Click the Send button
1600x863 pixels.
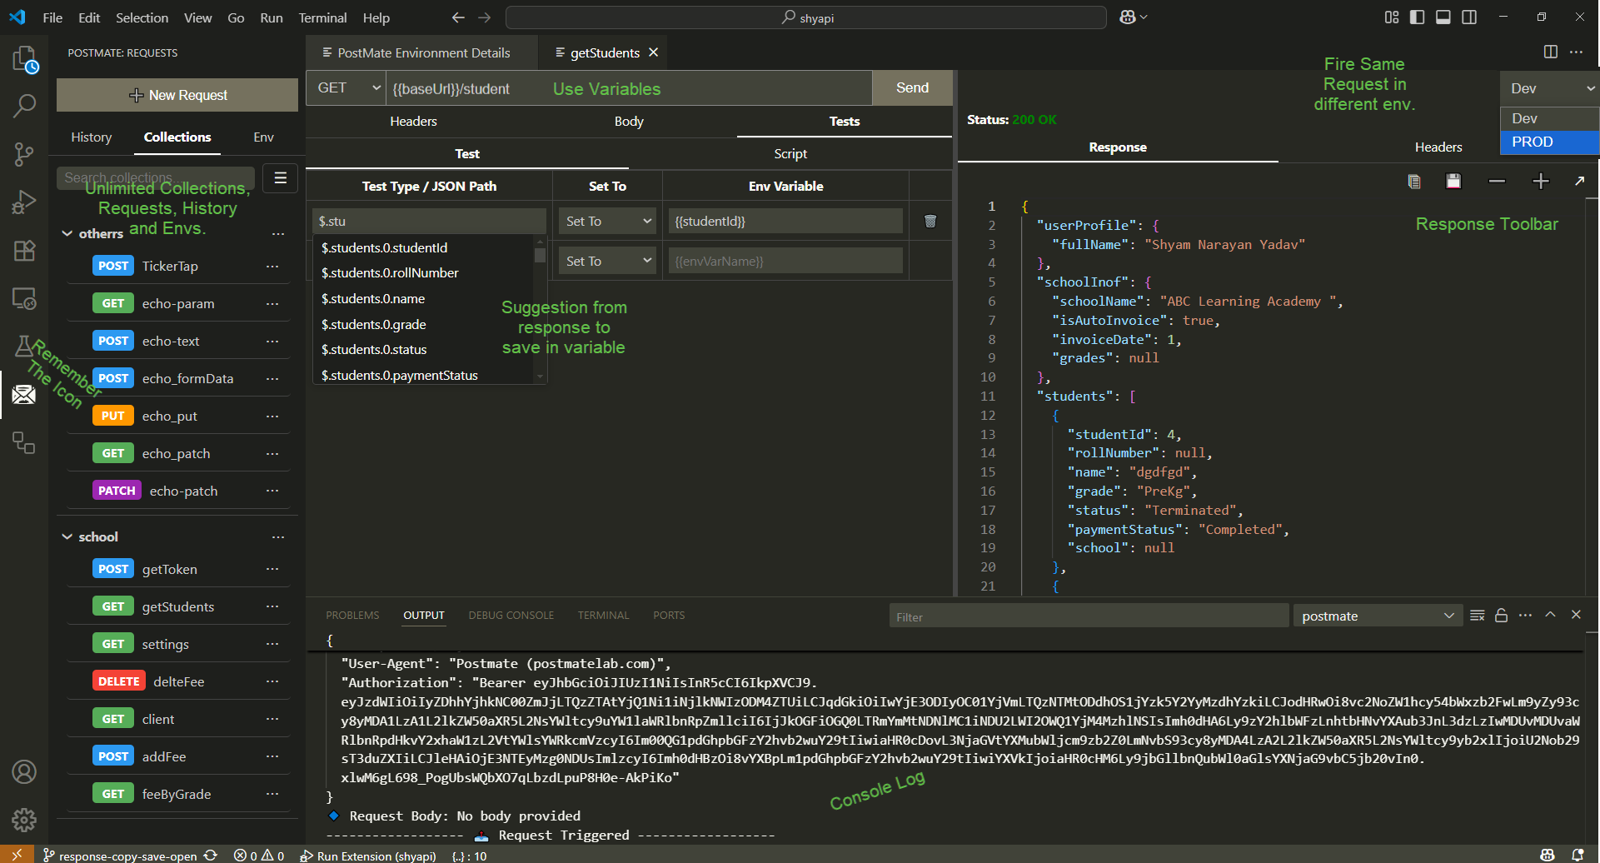[x=912, y=87]
